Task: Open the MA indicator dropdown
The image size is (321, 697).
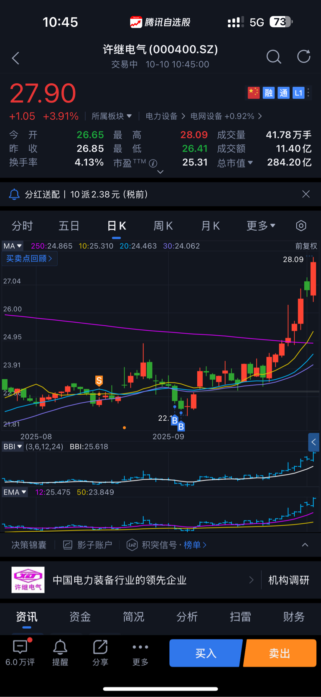Action: pos(13,246)
